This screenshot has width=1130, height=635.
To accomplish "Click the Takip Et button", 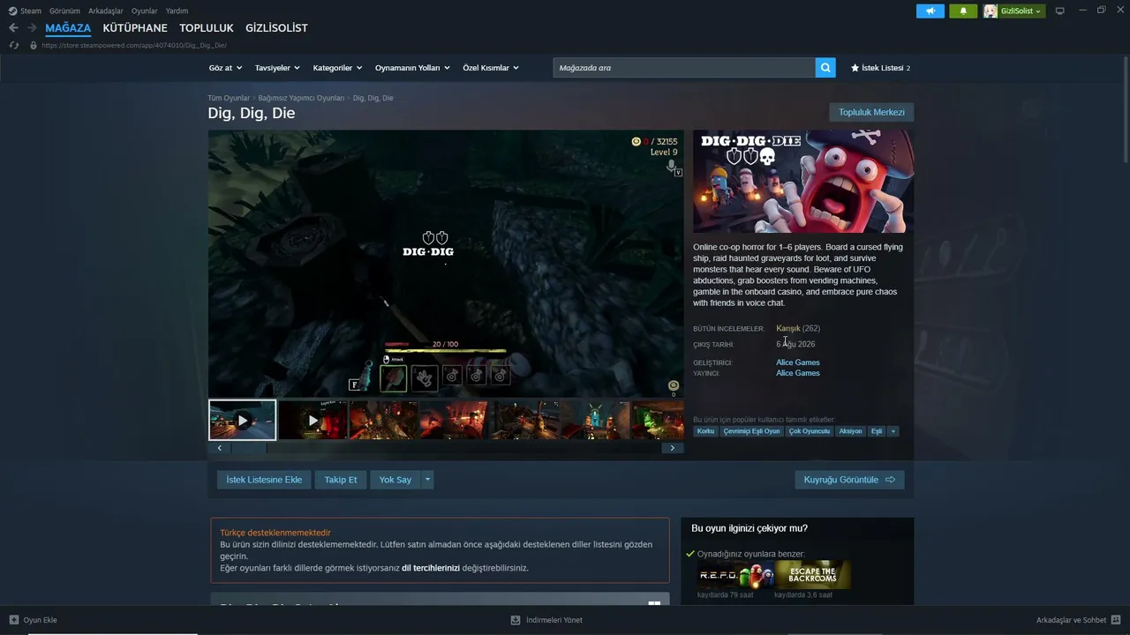I will (x=341, y=480).
